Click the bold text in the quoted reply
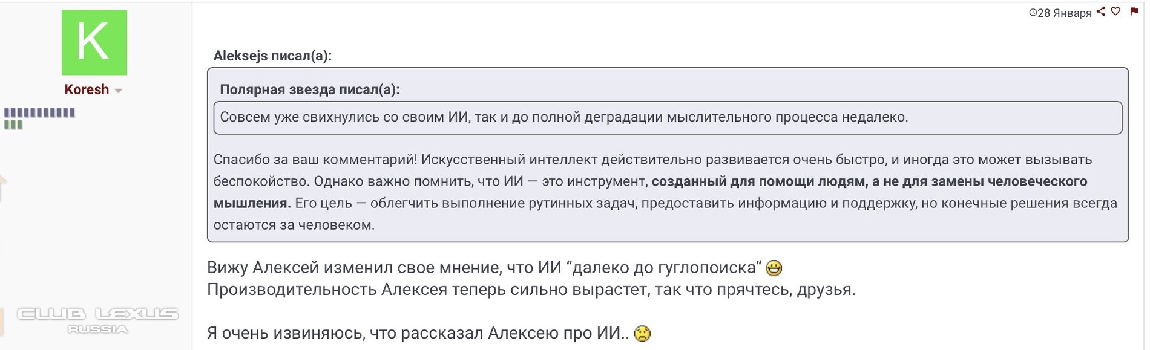 point(869,181)
